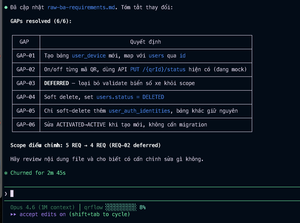This screenshot has height=223, width=300.
Task: Click the users.status = DELETED code
Action: point(130,97)
